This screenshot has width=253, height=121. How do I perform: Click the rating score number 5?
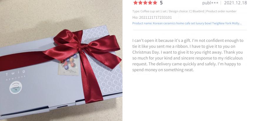click(161, 3)
